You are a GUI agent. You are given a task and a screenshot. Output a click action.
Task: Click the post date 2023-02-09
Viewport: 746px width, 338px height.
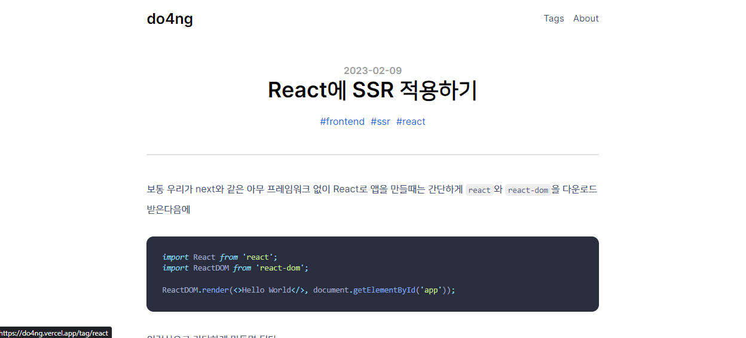click(372, 70)
